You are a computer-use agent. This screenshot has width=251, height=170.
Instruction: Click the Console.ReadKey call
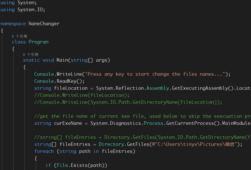[x=59, y=81]
